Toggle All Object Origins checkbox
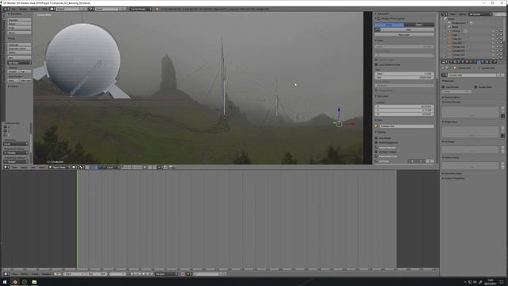The image size is (508, 286). pyautogui.click(x=376, y=152)
